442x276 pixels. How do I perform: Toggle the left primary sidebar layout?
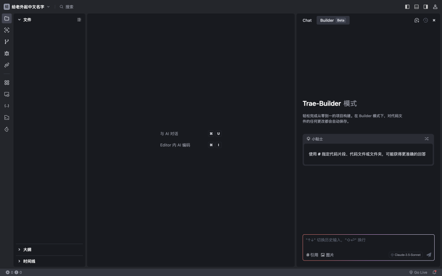407,7
